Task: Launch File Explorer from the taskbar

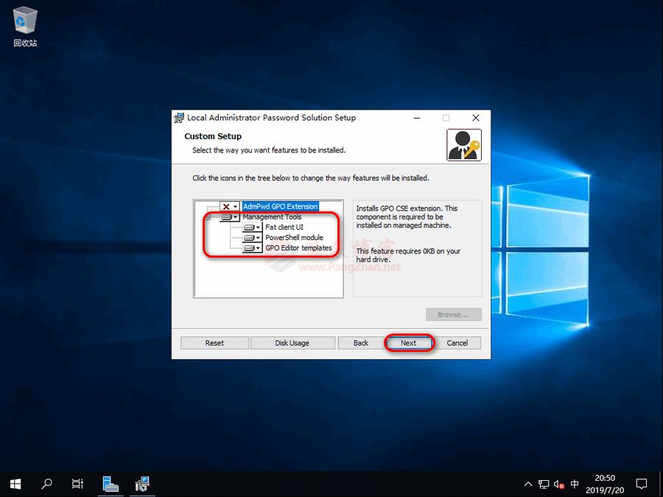Action: point(110,484)
